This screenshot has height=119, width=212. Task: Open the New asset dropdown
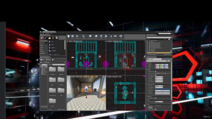point(43,59)
